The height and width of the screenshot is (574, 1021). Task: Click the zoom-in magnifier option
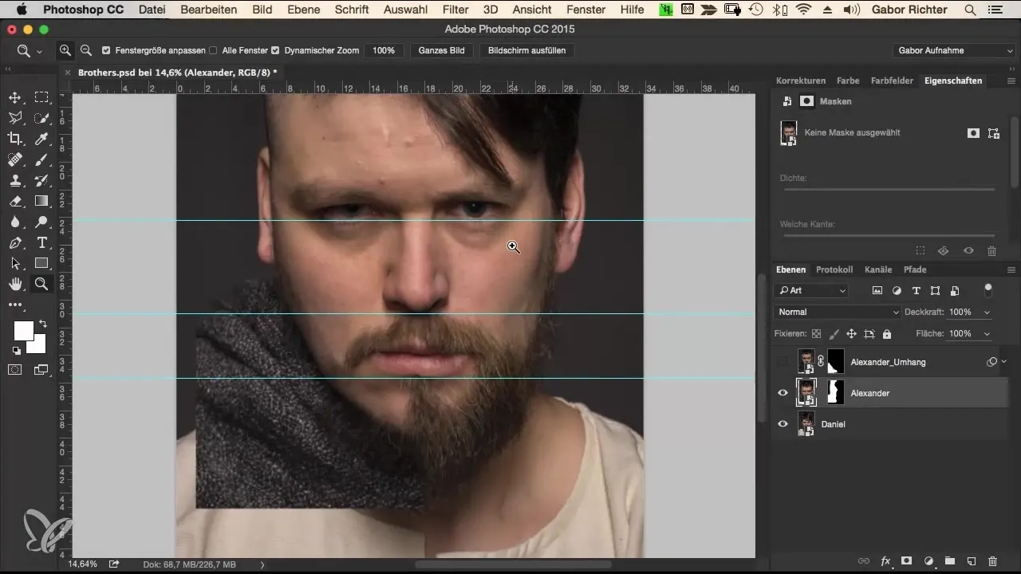coord(65,50)
